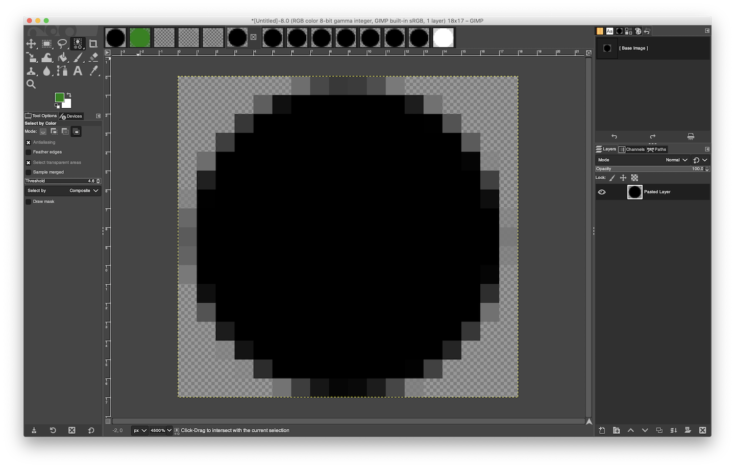Expand the layer Mode Normal dropdown

tap(676, 160)
